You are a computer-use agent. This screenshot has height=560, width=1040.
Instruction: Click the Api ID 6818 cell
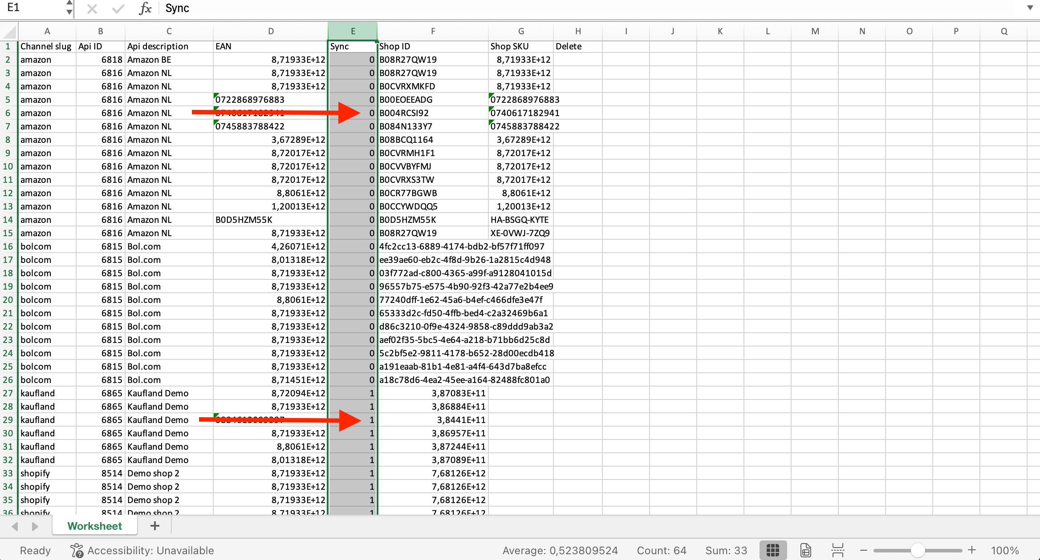point(101,60)
